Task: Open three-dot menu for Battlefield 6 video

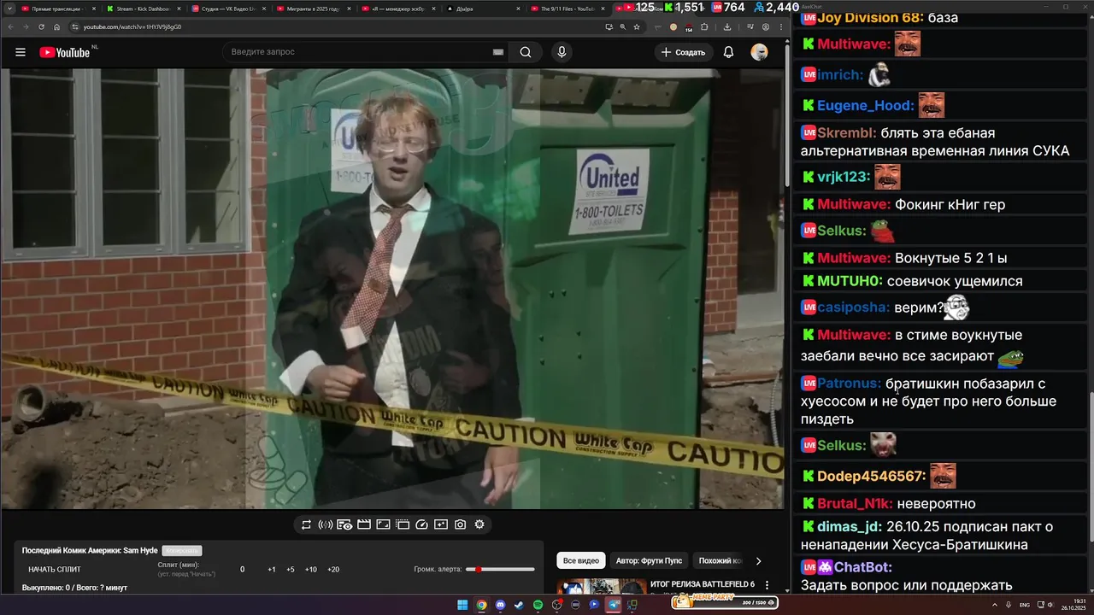Action: pyautogui.click(x=767, y=586)
